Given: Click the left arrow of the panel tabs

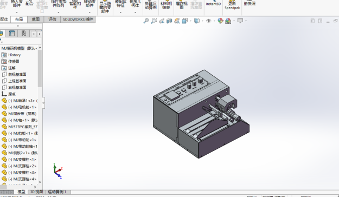Looking at the screenshot, I should click(x=34, y=34).
